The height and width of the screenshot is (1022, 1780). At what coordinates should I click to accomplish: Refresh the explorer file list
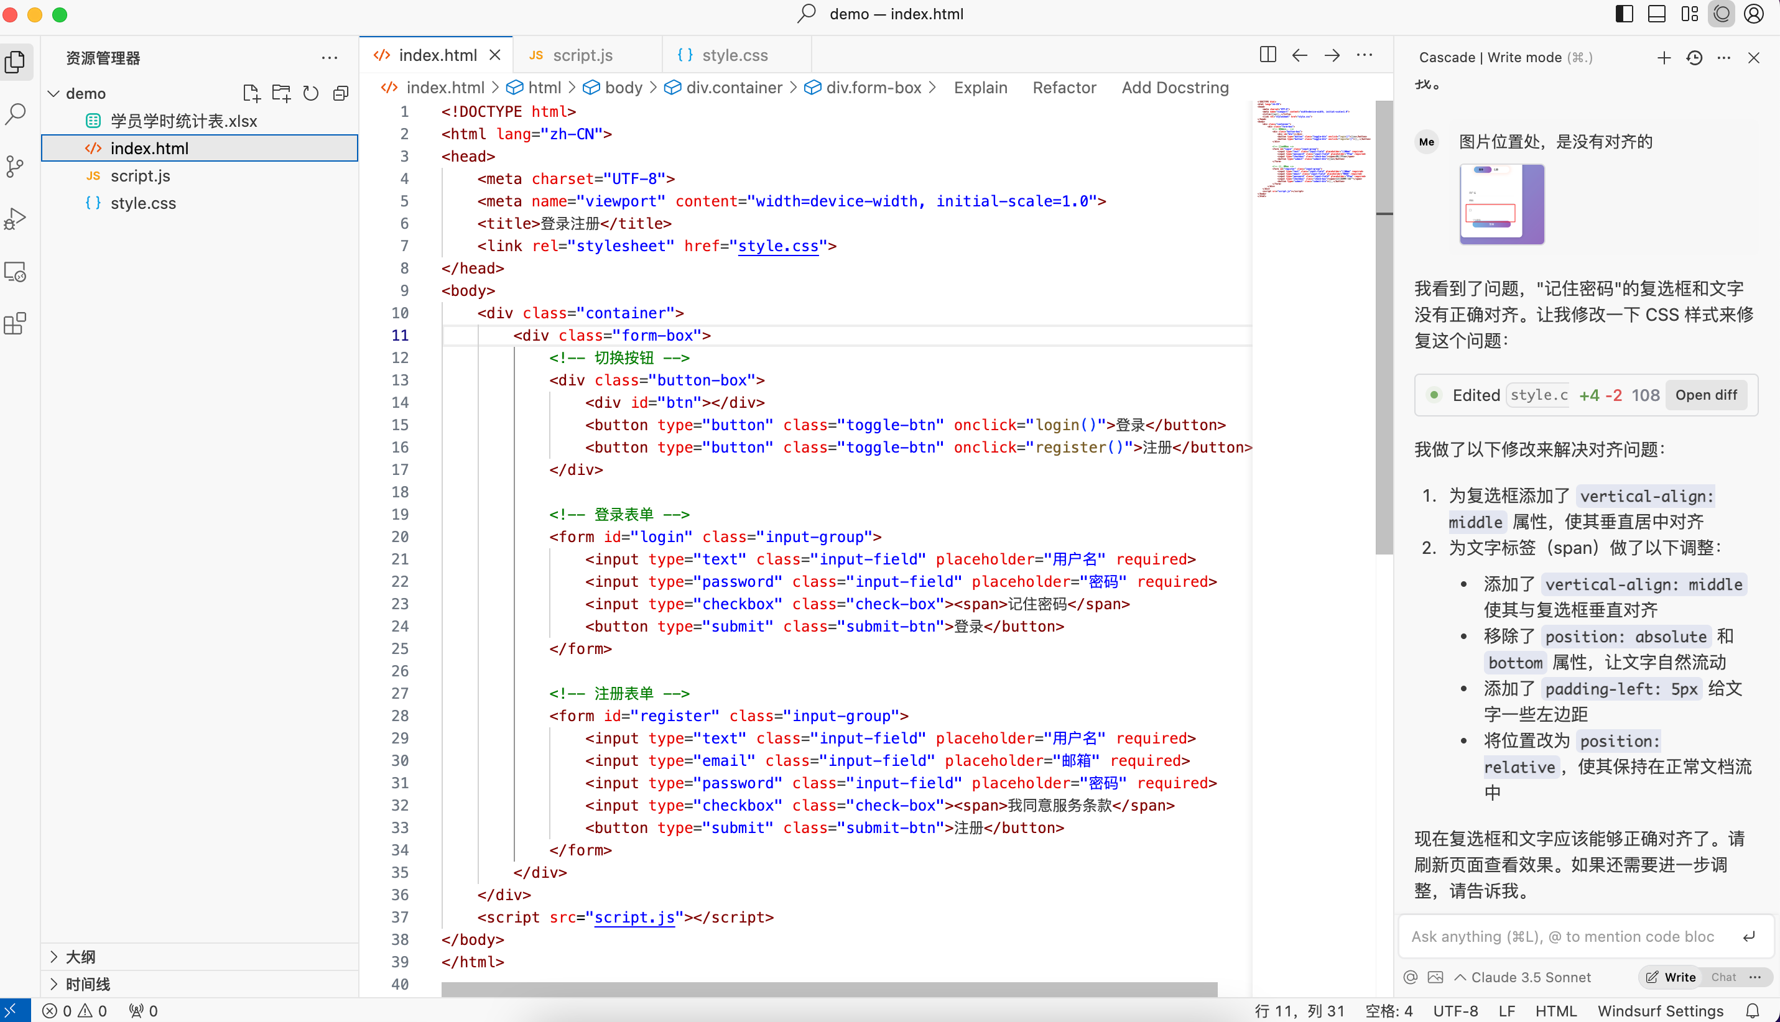click(x=311, y=93)
